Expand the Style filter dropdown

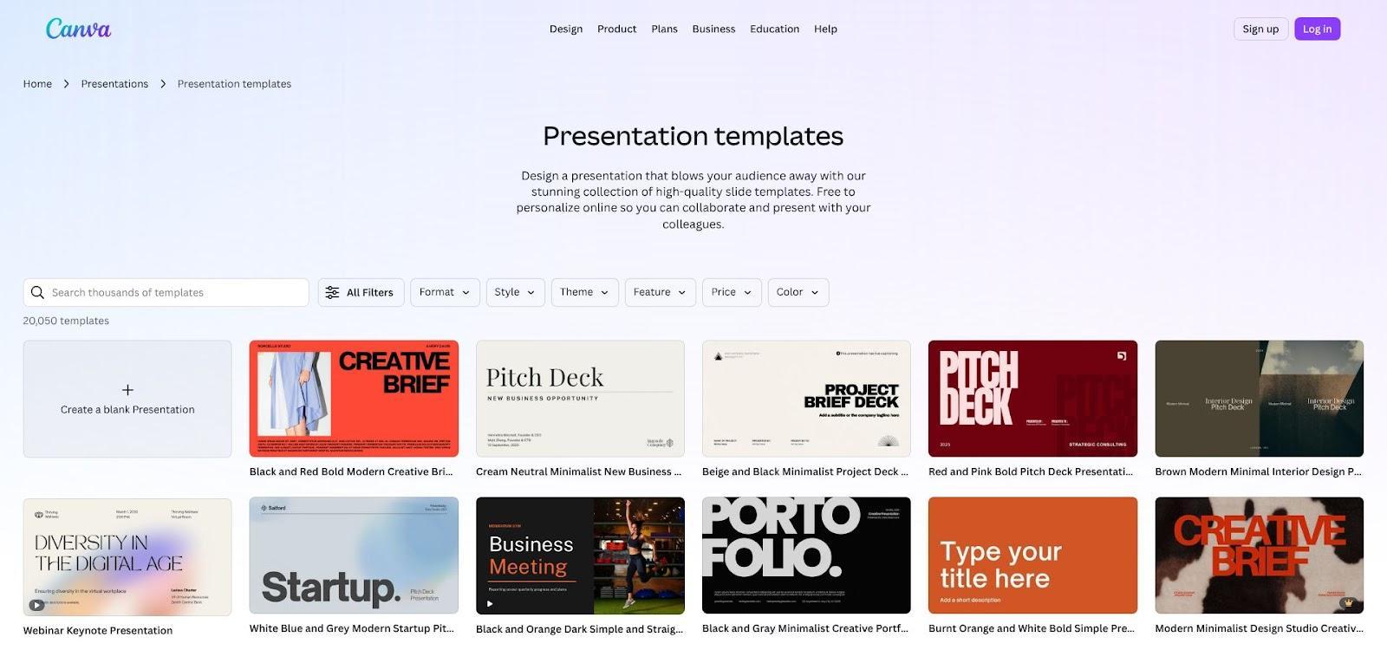pyautogui.click(x=516, y=293)
